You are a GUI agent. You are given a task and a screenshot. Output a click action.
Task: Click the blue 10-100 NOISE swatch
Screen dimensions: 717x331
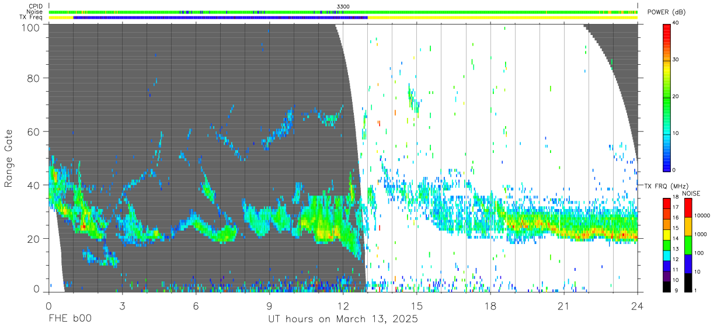coord(688,263)
